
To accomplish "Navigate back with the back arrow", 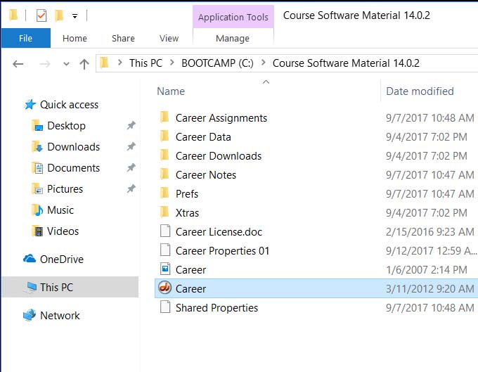I will [18, 64].
